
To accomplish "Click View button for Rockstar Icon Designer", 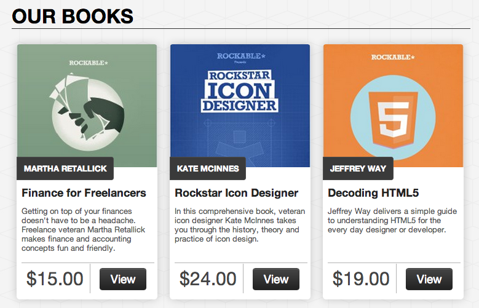I will coord(276,279).
